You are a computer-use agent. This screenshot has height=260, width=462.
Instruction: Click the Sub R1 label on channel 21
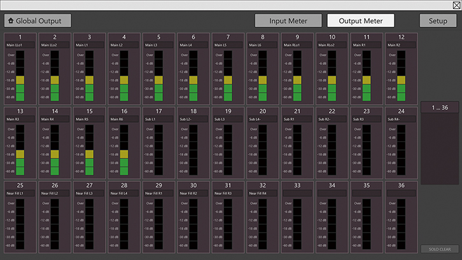(297, 119)
